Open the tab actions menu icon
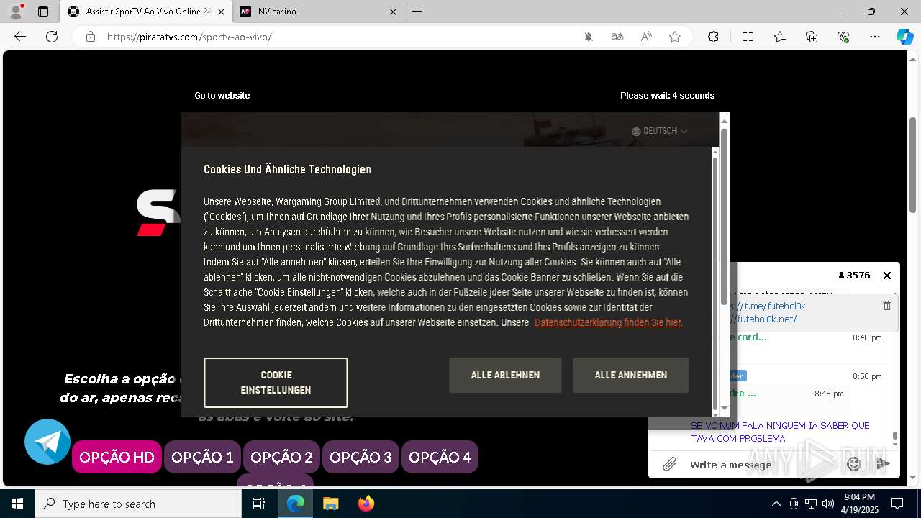Screen dimensions: 921x518 pyautogui.click(x=43, y=12)
